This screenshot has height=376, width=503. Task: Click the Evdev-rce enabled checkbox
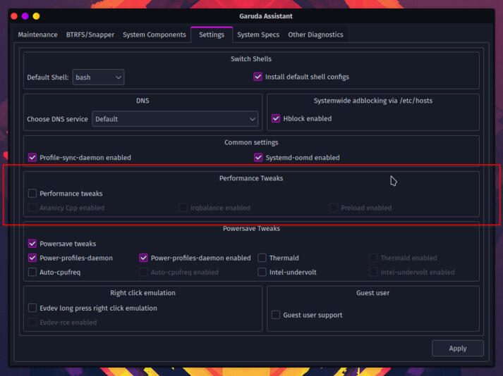(32, 322)
